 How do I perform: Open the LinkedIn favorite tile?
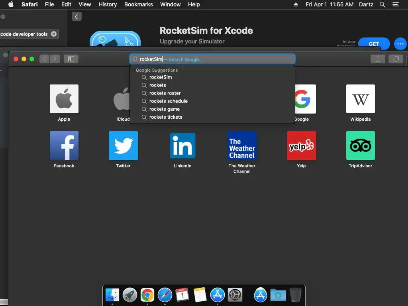[x=182, y=145]
